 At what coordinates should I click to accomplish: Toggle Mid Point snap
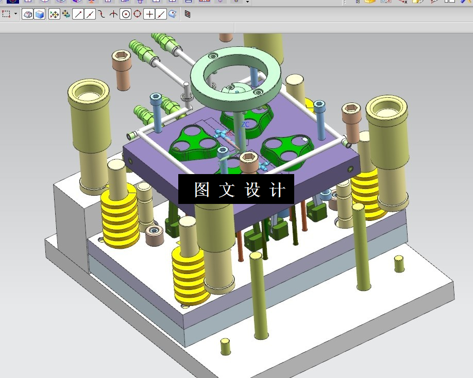coord(90,14)
